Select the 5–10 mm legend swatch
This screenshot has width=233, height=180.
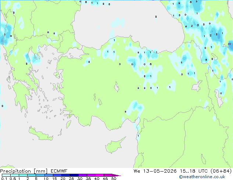tap(40, 175)
